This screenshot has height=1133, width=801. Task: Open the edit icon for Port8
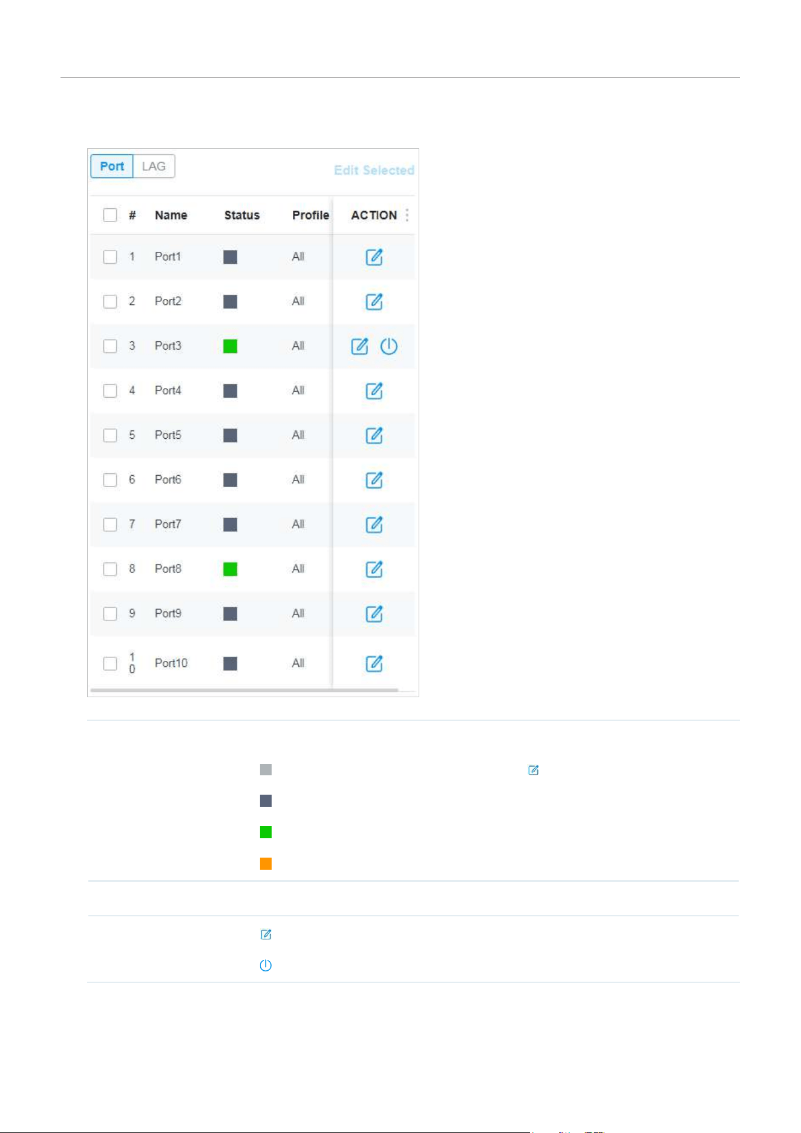374,569
